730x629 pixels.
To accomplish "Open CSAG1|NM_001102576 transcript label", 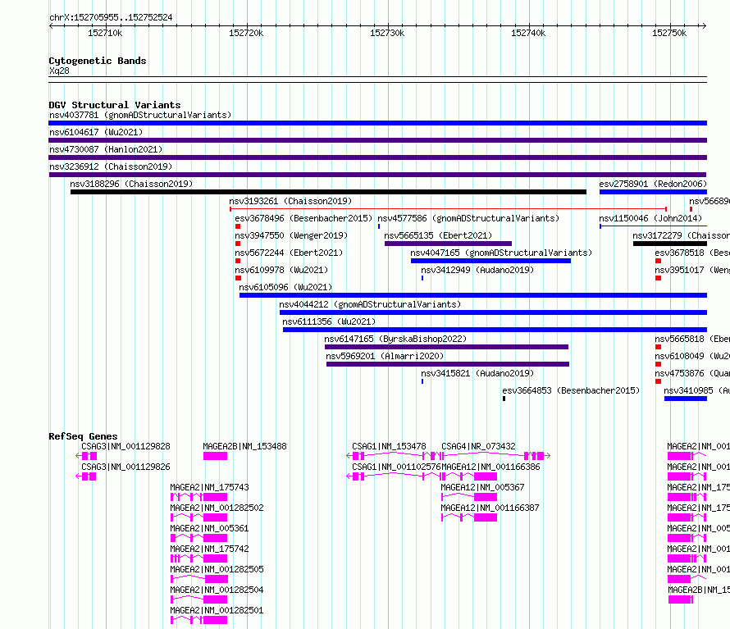I will click(396, 467).
